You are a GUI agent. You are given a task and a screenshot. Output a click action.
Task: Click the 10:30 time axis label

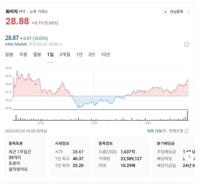coord(41,123)
